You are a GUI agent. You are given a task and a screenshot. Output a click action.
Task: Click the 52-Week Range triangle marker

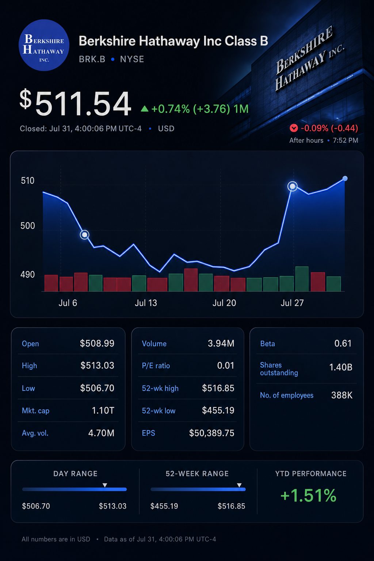tap(239, 485)
